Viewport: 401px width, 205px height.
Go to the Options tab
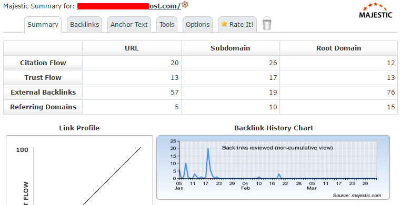pos(197,25)
